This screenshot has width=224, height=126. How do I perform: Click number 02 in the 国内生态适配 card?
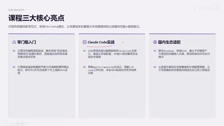pos(155,67)
